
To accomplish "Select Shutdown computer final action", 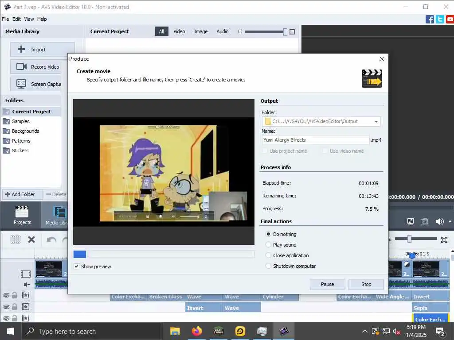I will [268, 266].
